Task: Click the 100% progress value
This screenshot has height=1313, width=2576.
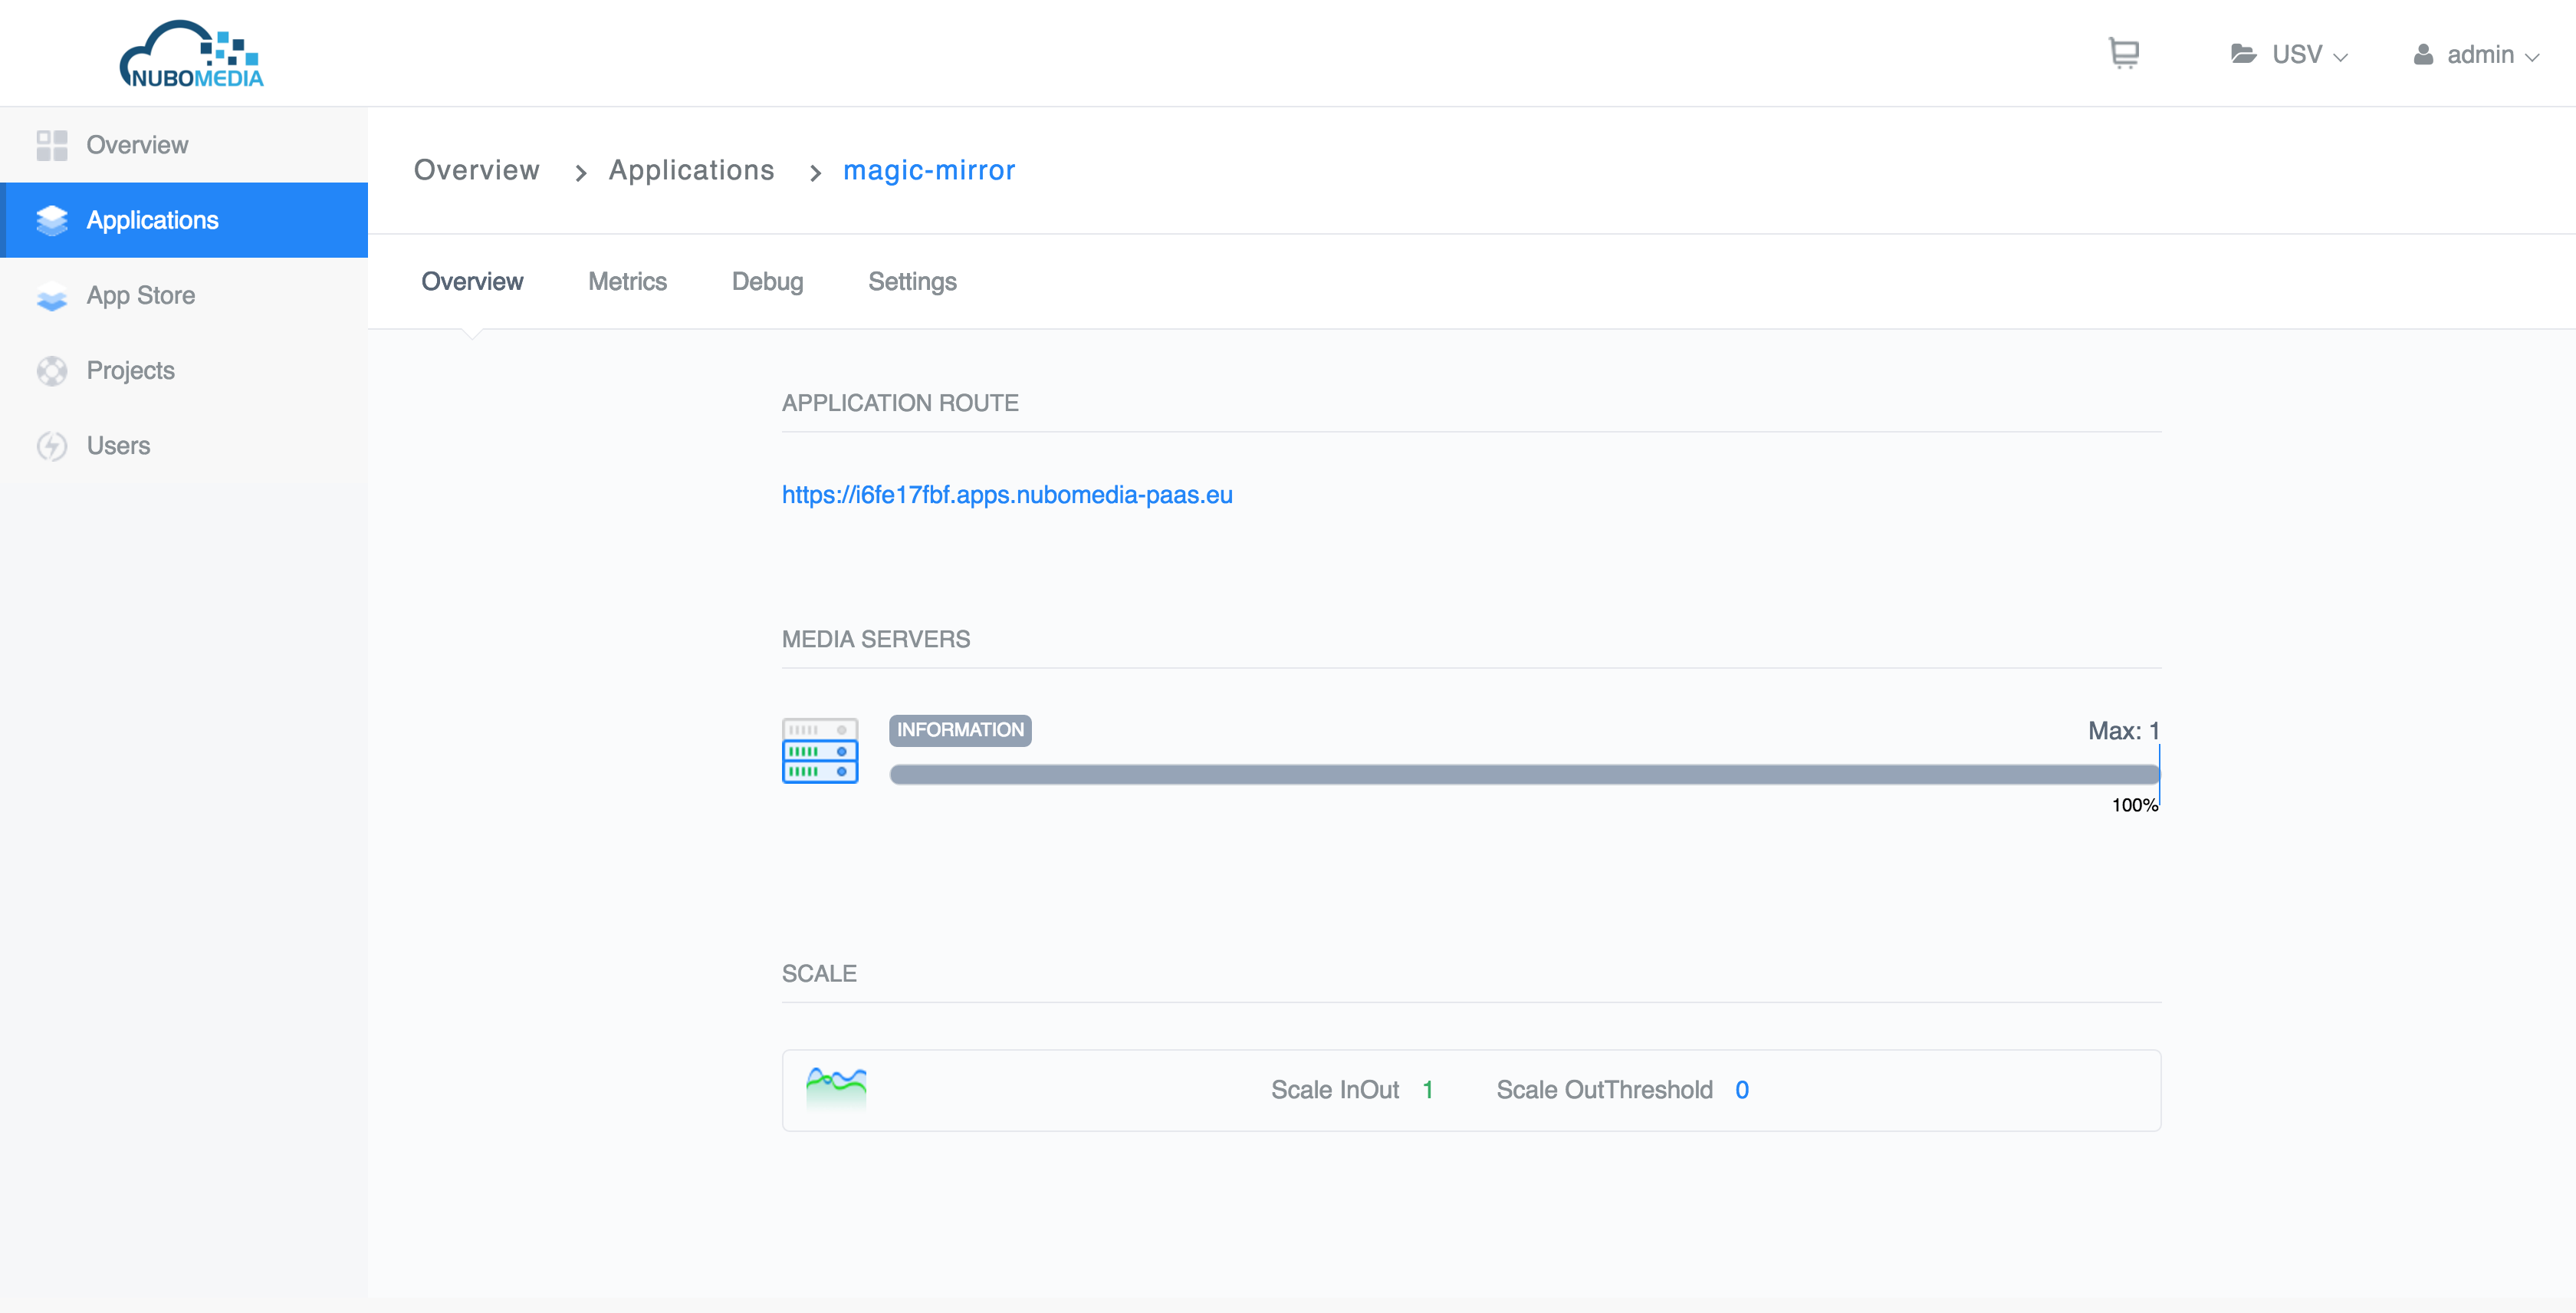Action: click(x=2134, y=805)
